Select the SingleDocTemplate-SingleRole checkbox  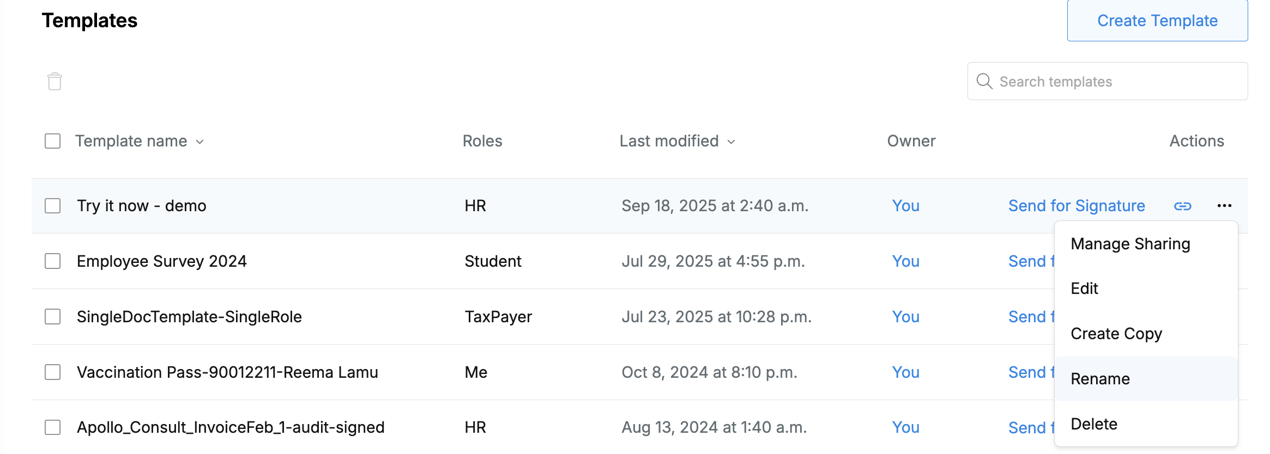pos(53,317)
